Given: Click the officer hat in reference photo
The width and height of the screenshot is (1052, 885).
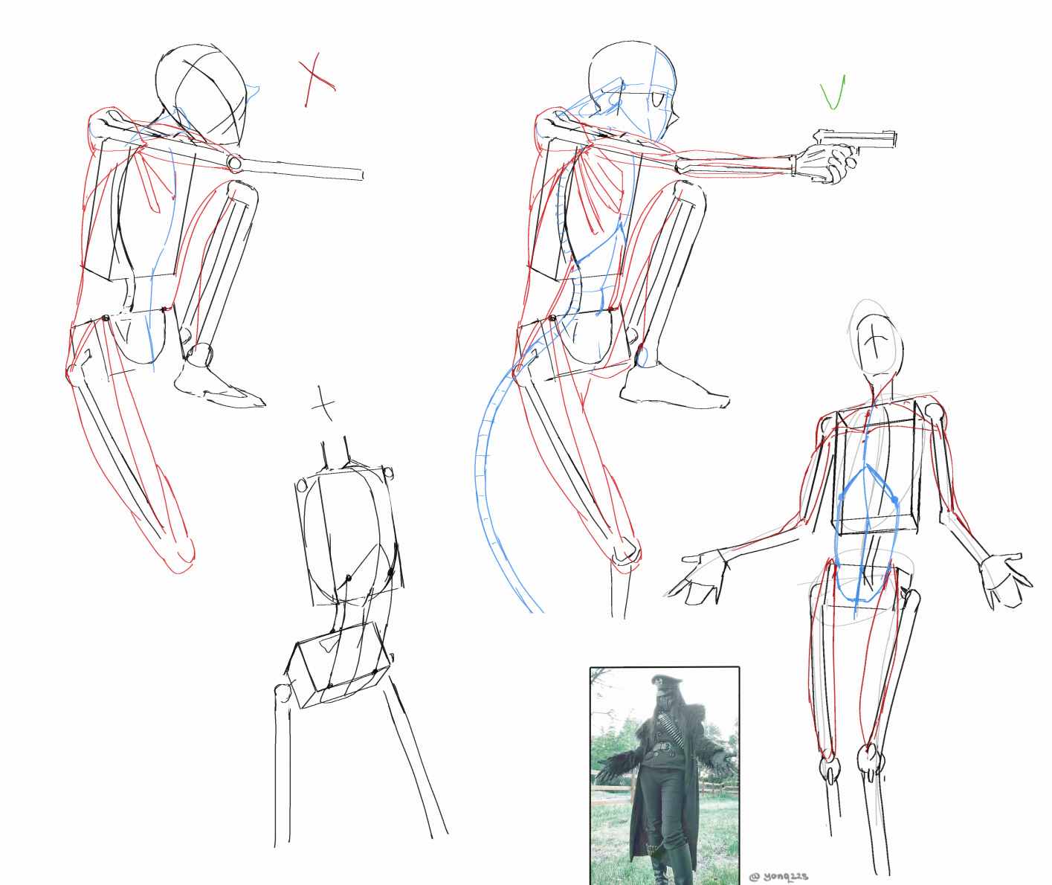Looking at the screenshot, I should tap(665, 681).
